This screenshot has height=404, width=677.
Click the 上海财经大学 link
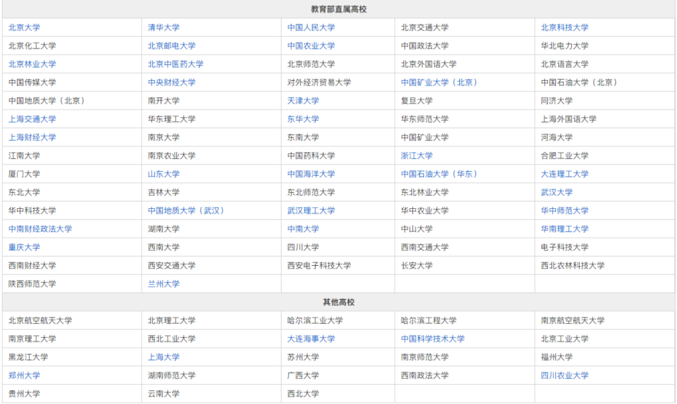click(x=32, y=138)
